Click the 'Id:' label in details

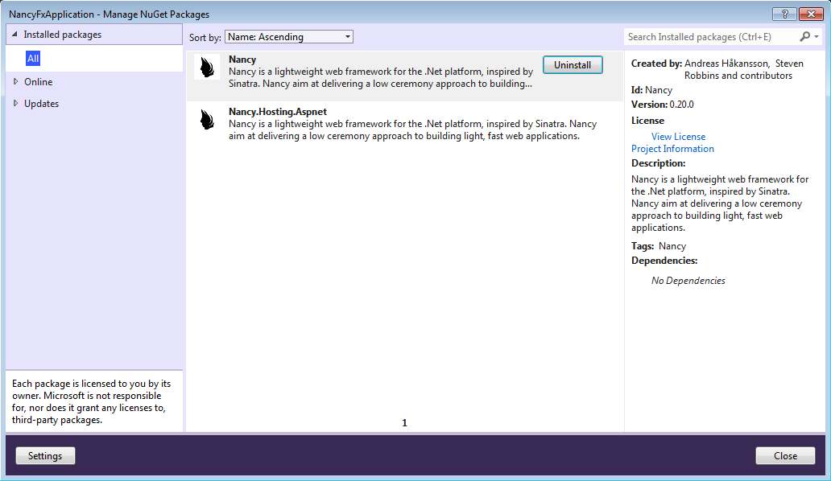point(637,90)
